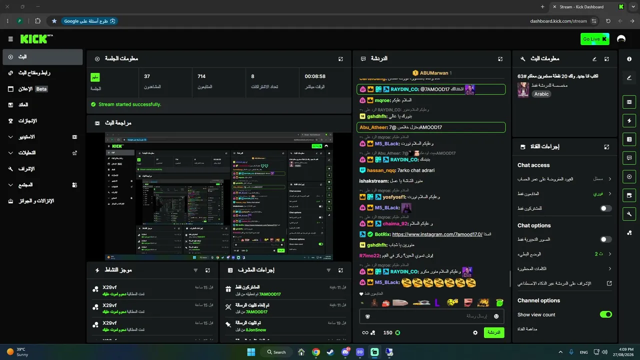Screen dimensions: 640x360
Task: Maximize the إجراءات القناة panel
Action: tap(606, 147)
